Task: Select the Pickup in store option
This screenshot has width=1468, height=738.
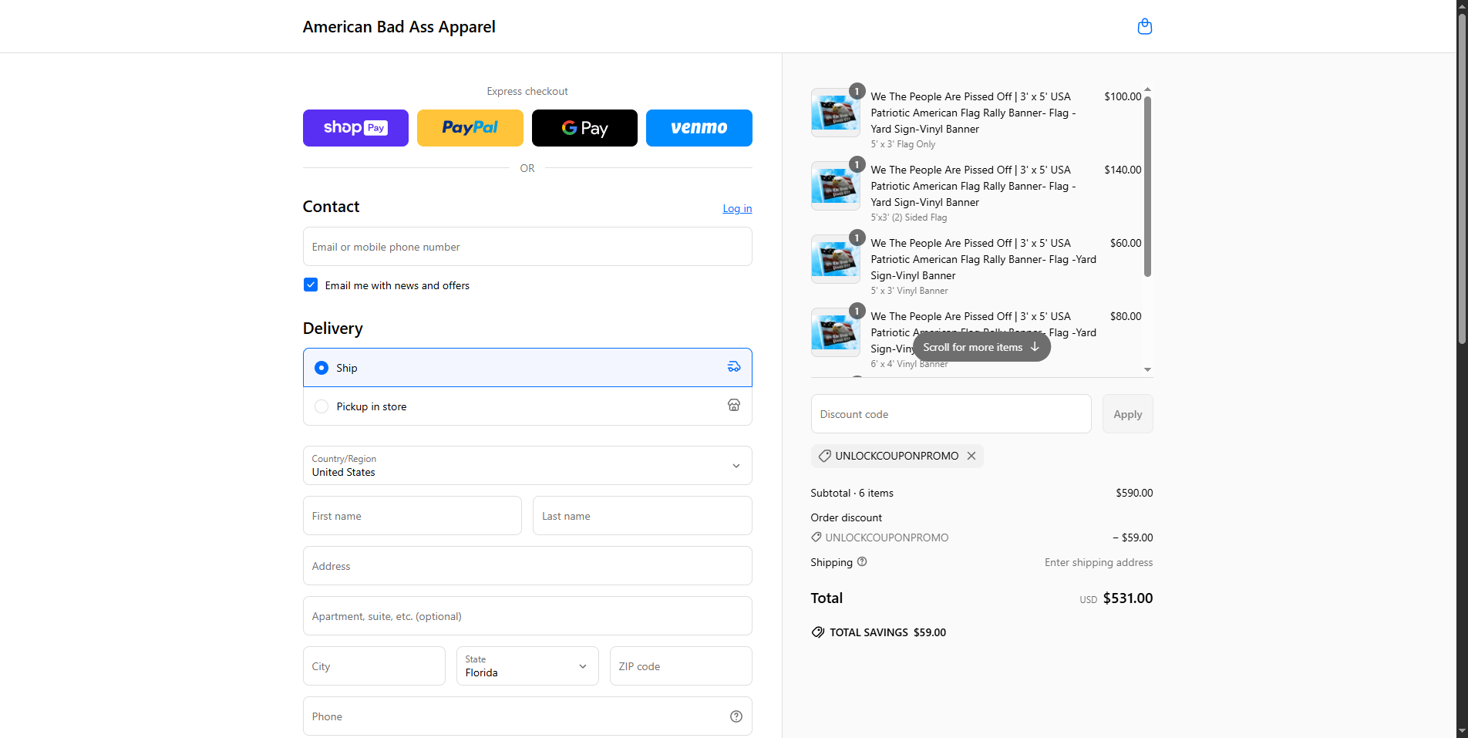Action: pyautogui.click(x=527, y=406)
